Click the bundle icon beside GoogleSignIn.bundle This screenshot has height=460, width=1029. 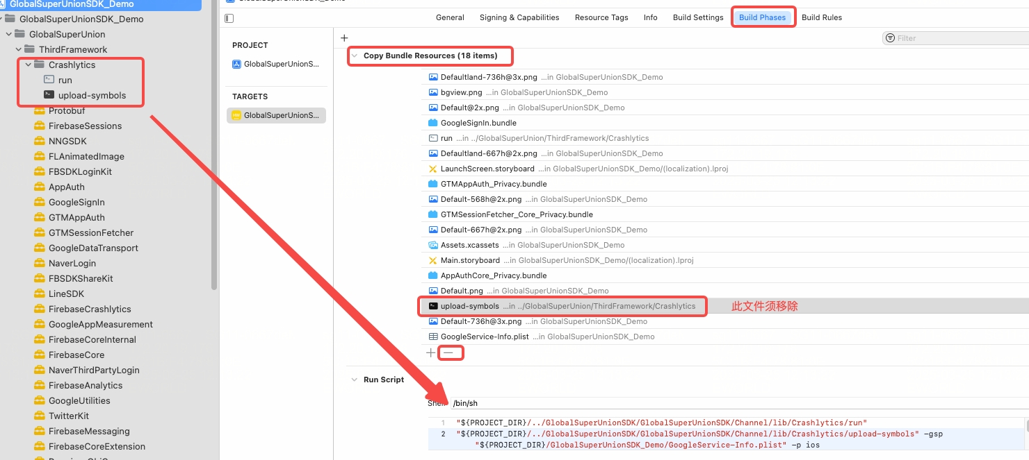[x=433, y=123]
